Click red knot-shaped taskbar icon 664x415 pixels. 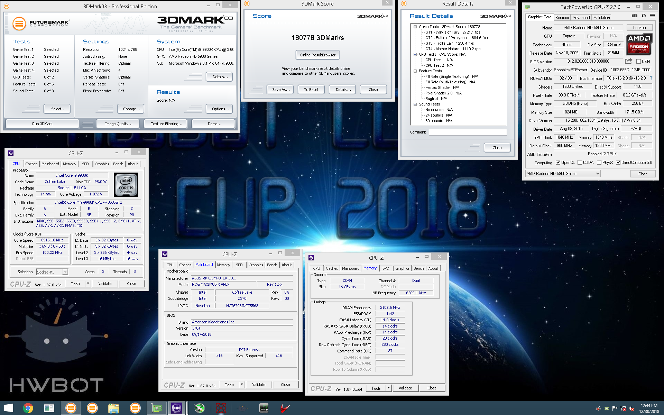(x=221, y=408)
